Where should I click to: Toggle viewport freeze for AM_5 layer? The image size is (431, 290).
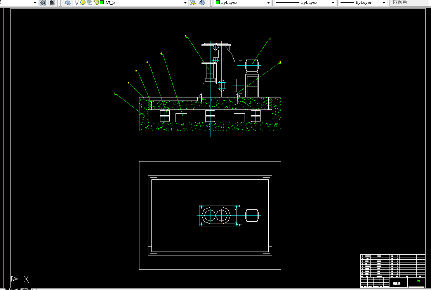tap(89, 2)
